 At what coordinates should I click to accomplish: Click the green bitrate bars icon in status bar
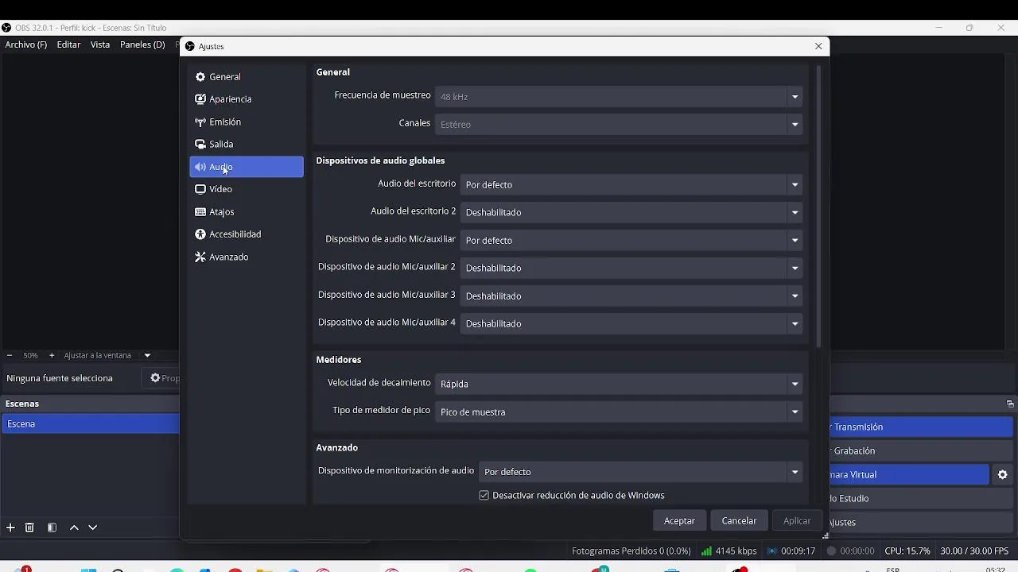706,551
